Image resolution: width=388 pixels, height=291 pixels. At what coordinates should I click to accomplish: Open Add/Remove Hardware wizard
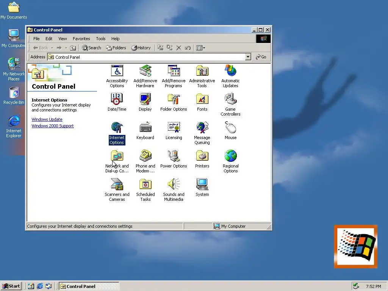coord(145,76)
